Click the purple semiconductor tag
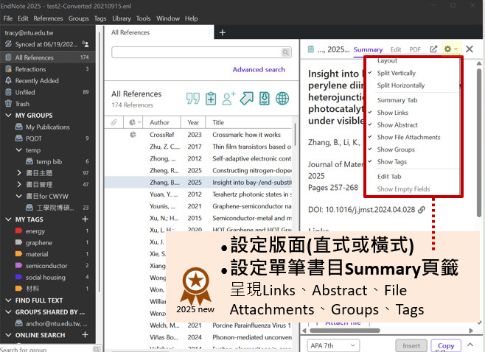This screenshot has width=485, height=352. click(x=18, y=265)
